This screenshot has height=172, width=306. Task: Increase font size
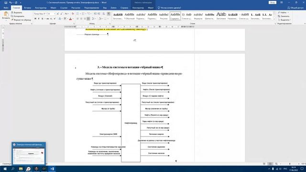coord(58,14)
